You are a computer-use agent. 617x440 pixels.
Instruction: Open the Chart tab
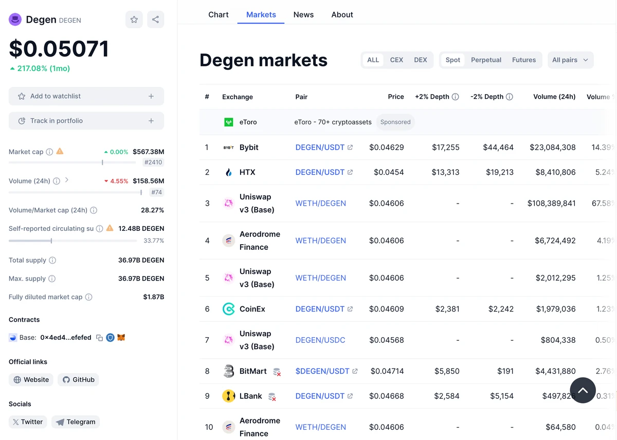click(218, 14)
